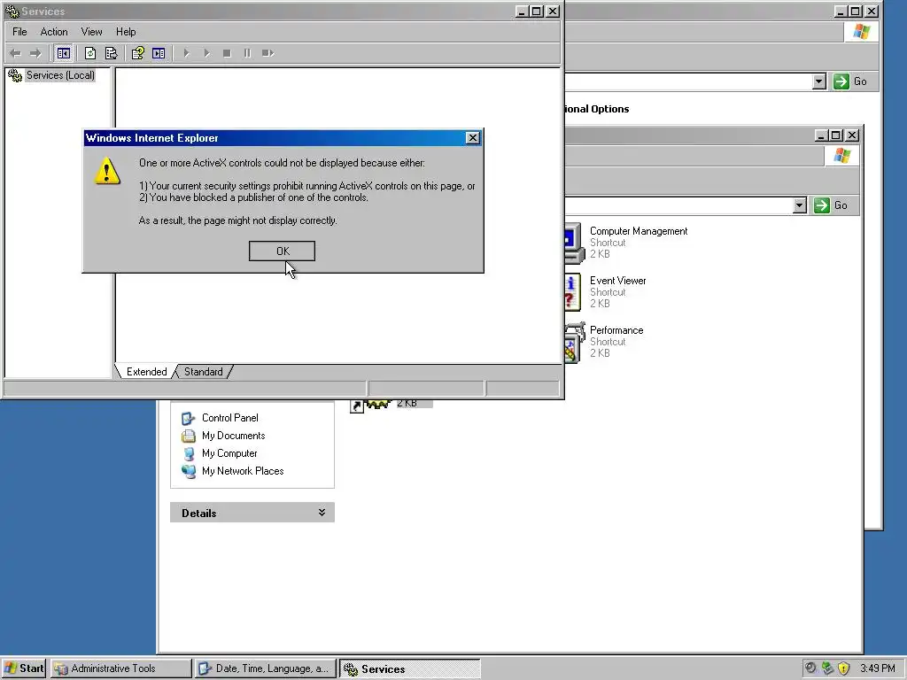This screenshot has height=680, width=907.
Task: Open the Event Viewer shortcut icon
Action: tap(573, 292)
